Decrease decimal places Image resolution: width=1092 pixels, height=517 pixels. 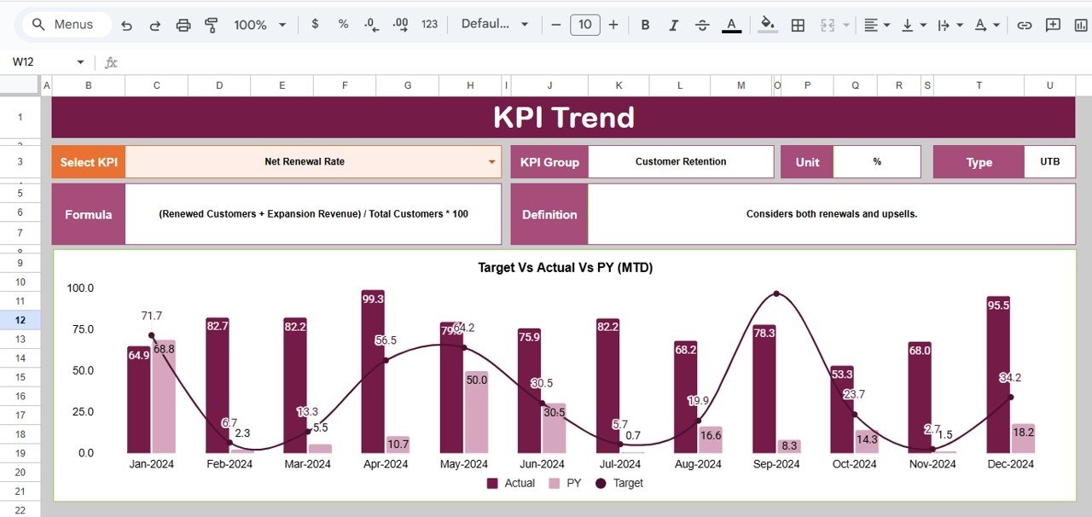tap(370, 25)
